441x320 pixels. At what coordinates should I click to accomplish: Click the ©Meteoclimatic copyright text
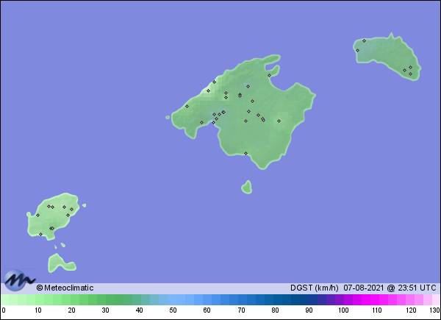pyautogui.click(x=65, y=288)
